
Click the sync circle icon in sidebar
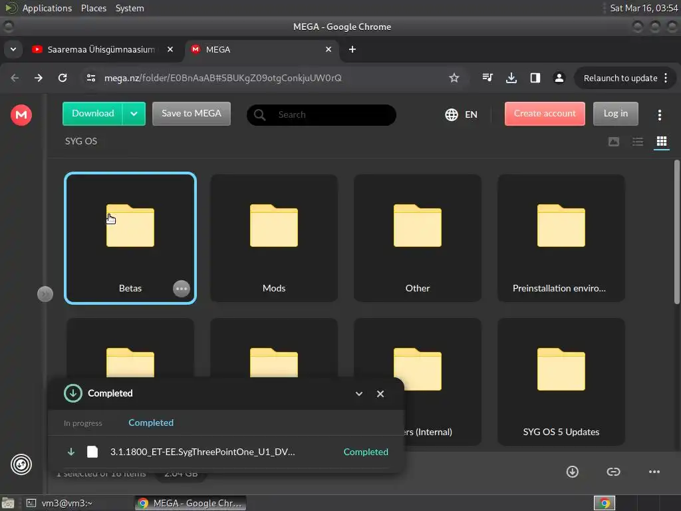coord(21,464)
